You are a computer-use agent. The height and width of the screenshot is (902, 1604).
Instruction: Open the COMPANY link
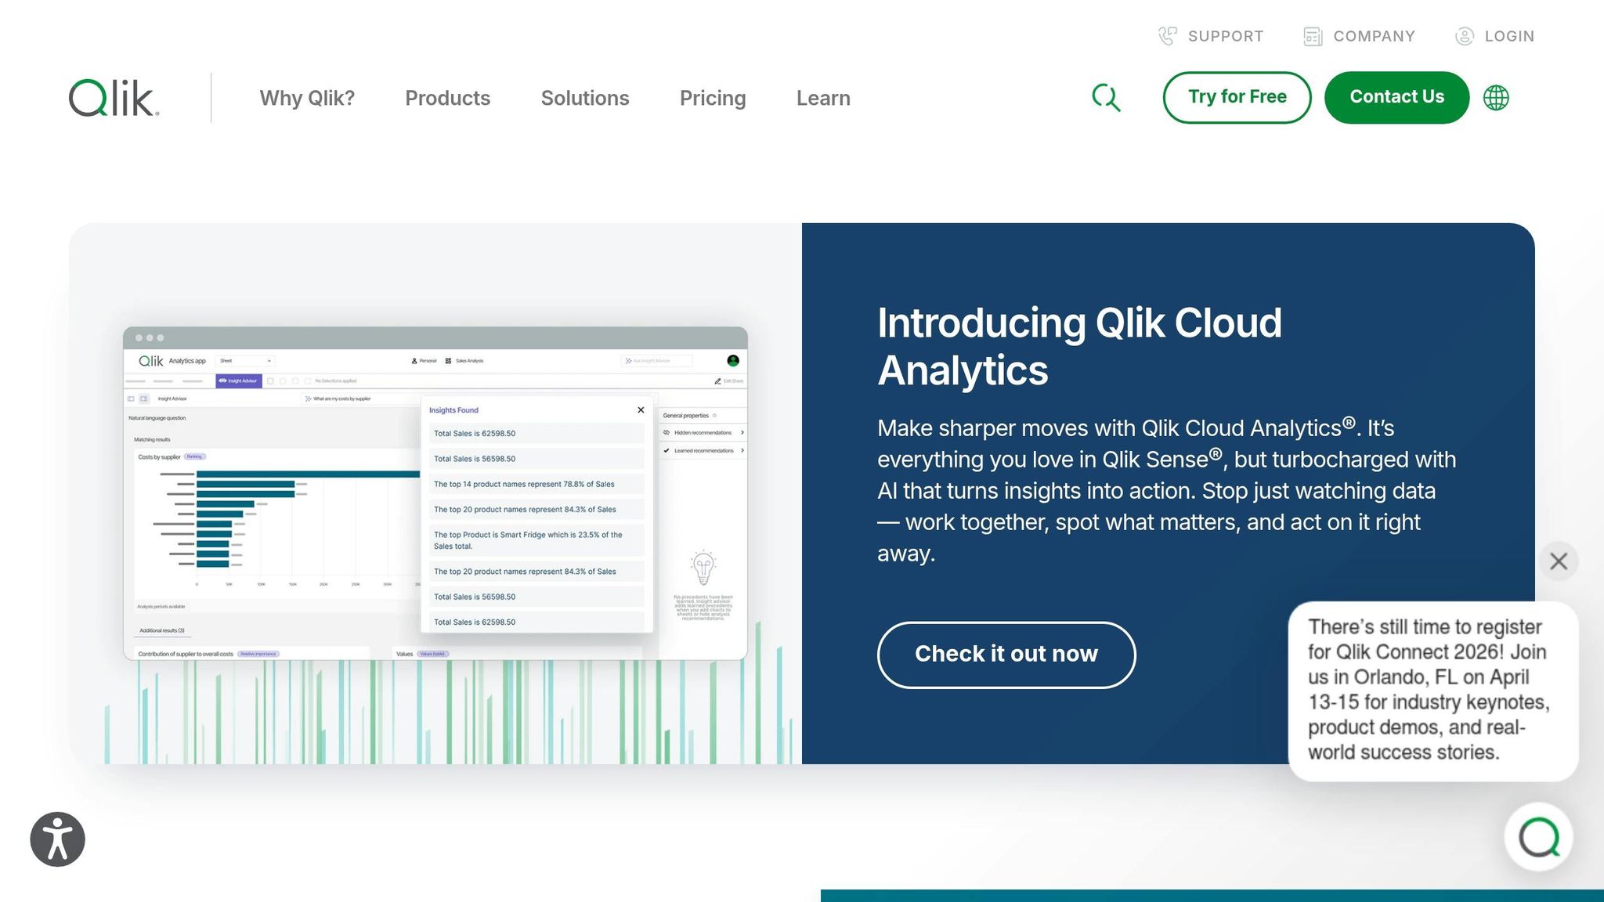pyautogui.click(x=1374, y=36)
